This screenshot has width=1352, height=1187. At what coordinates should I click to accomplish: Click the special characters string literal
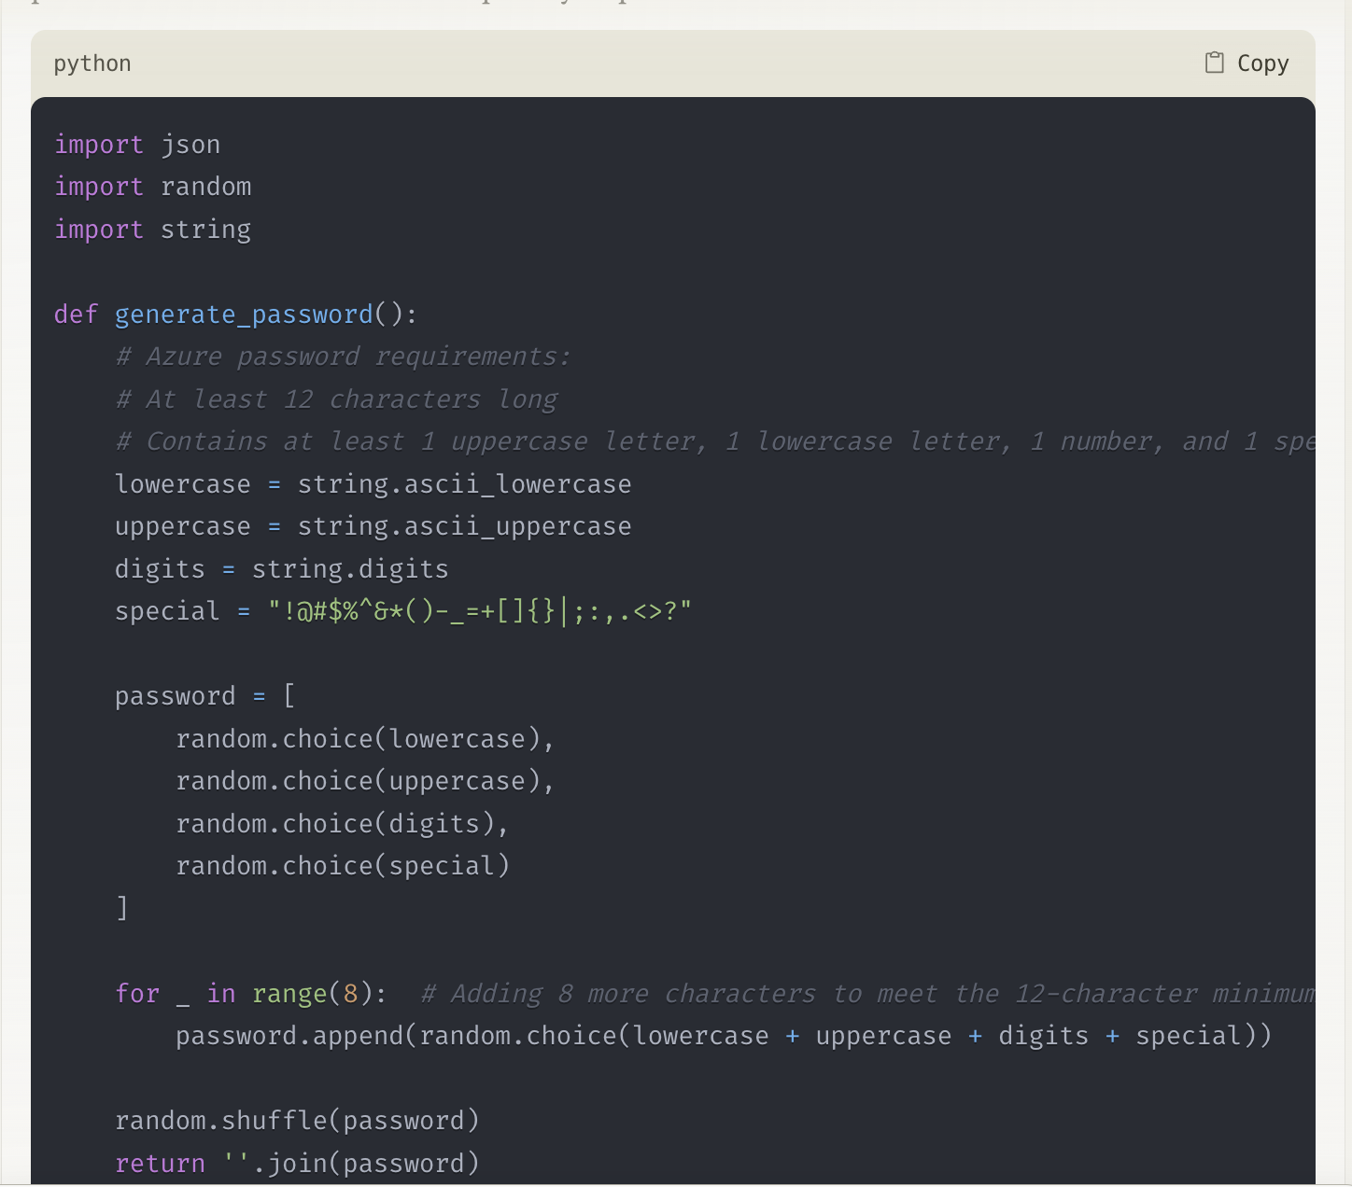click(480, 611)
